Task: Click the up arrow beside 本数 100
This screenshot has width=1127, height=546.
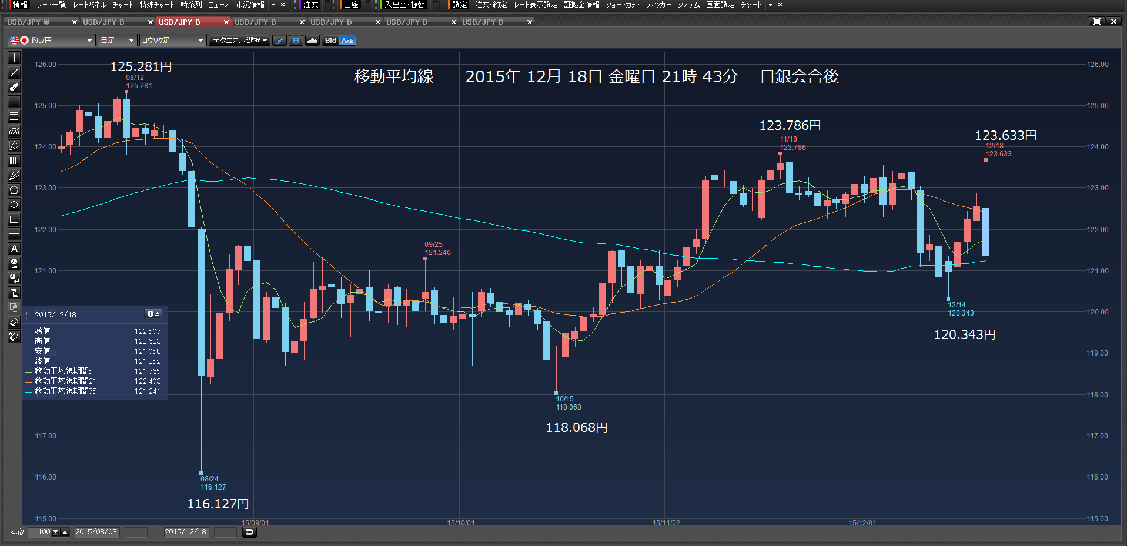Action: 65,532
